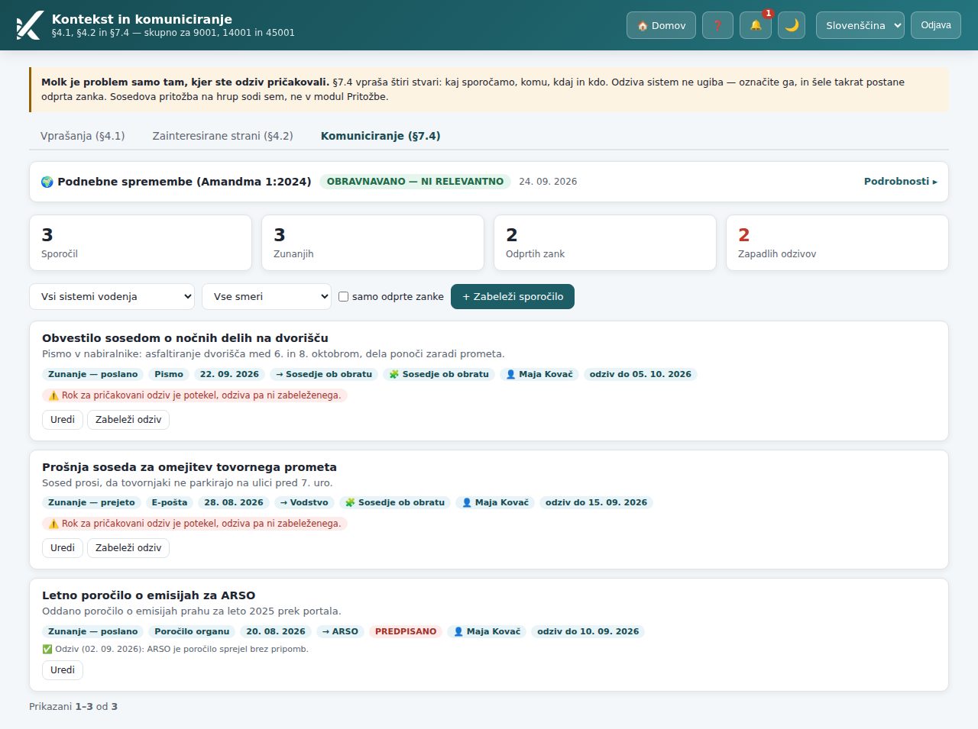
Task: Click the 'odziv do 05. 10. 2026' tag
Action: pyautogui.click(x=640, y=374)
